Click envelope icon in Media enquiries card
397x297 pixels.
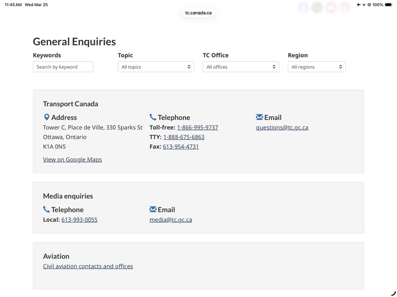tap(153, 209)
